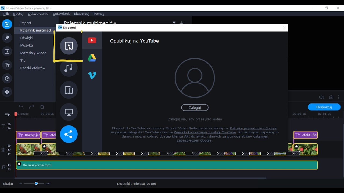Select Import in the side list
Image resolution: width=344 pixels, height=193 pixels.
(26, 23)
